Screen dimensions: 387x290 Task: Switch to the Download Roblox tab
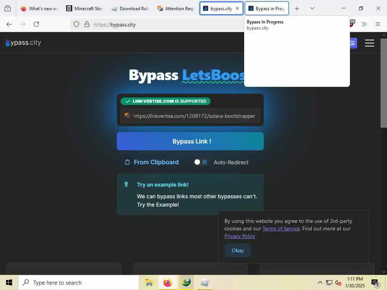(130, 8)
